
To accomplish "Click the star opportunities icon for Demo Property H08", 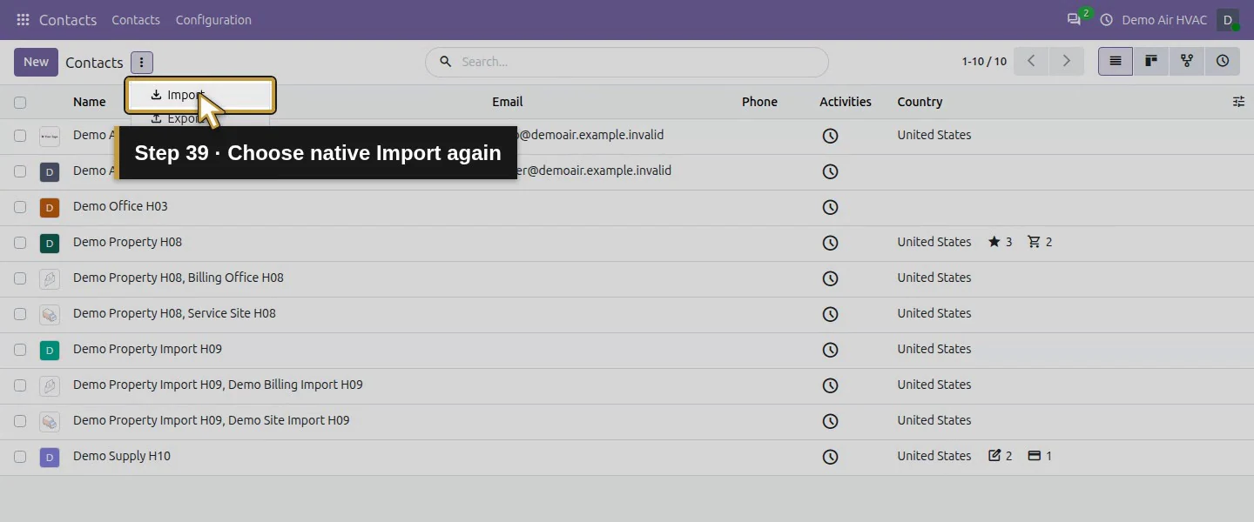I will 994,242.
